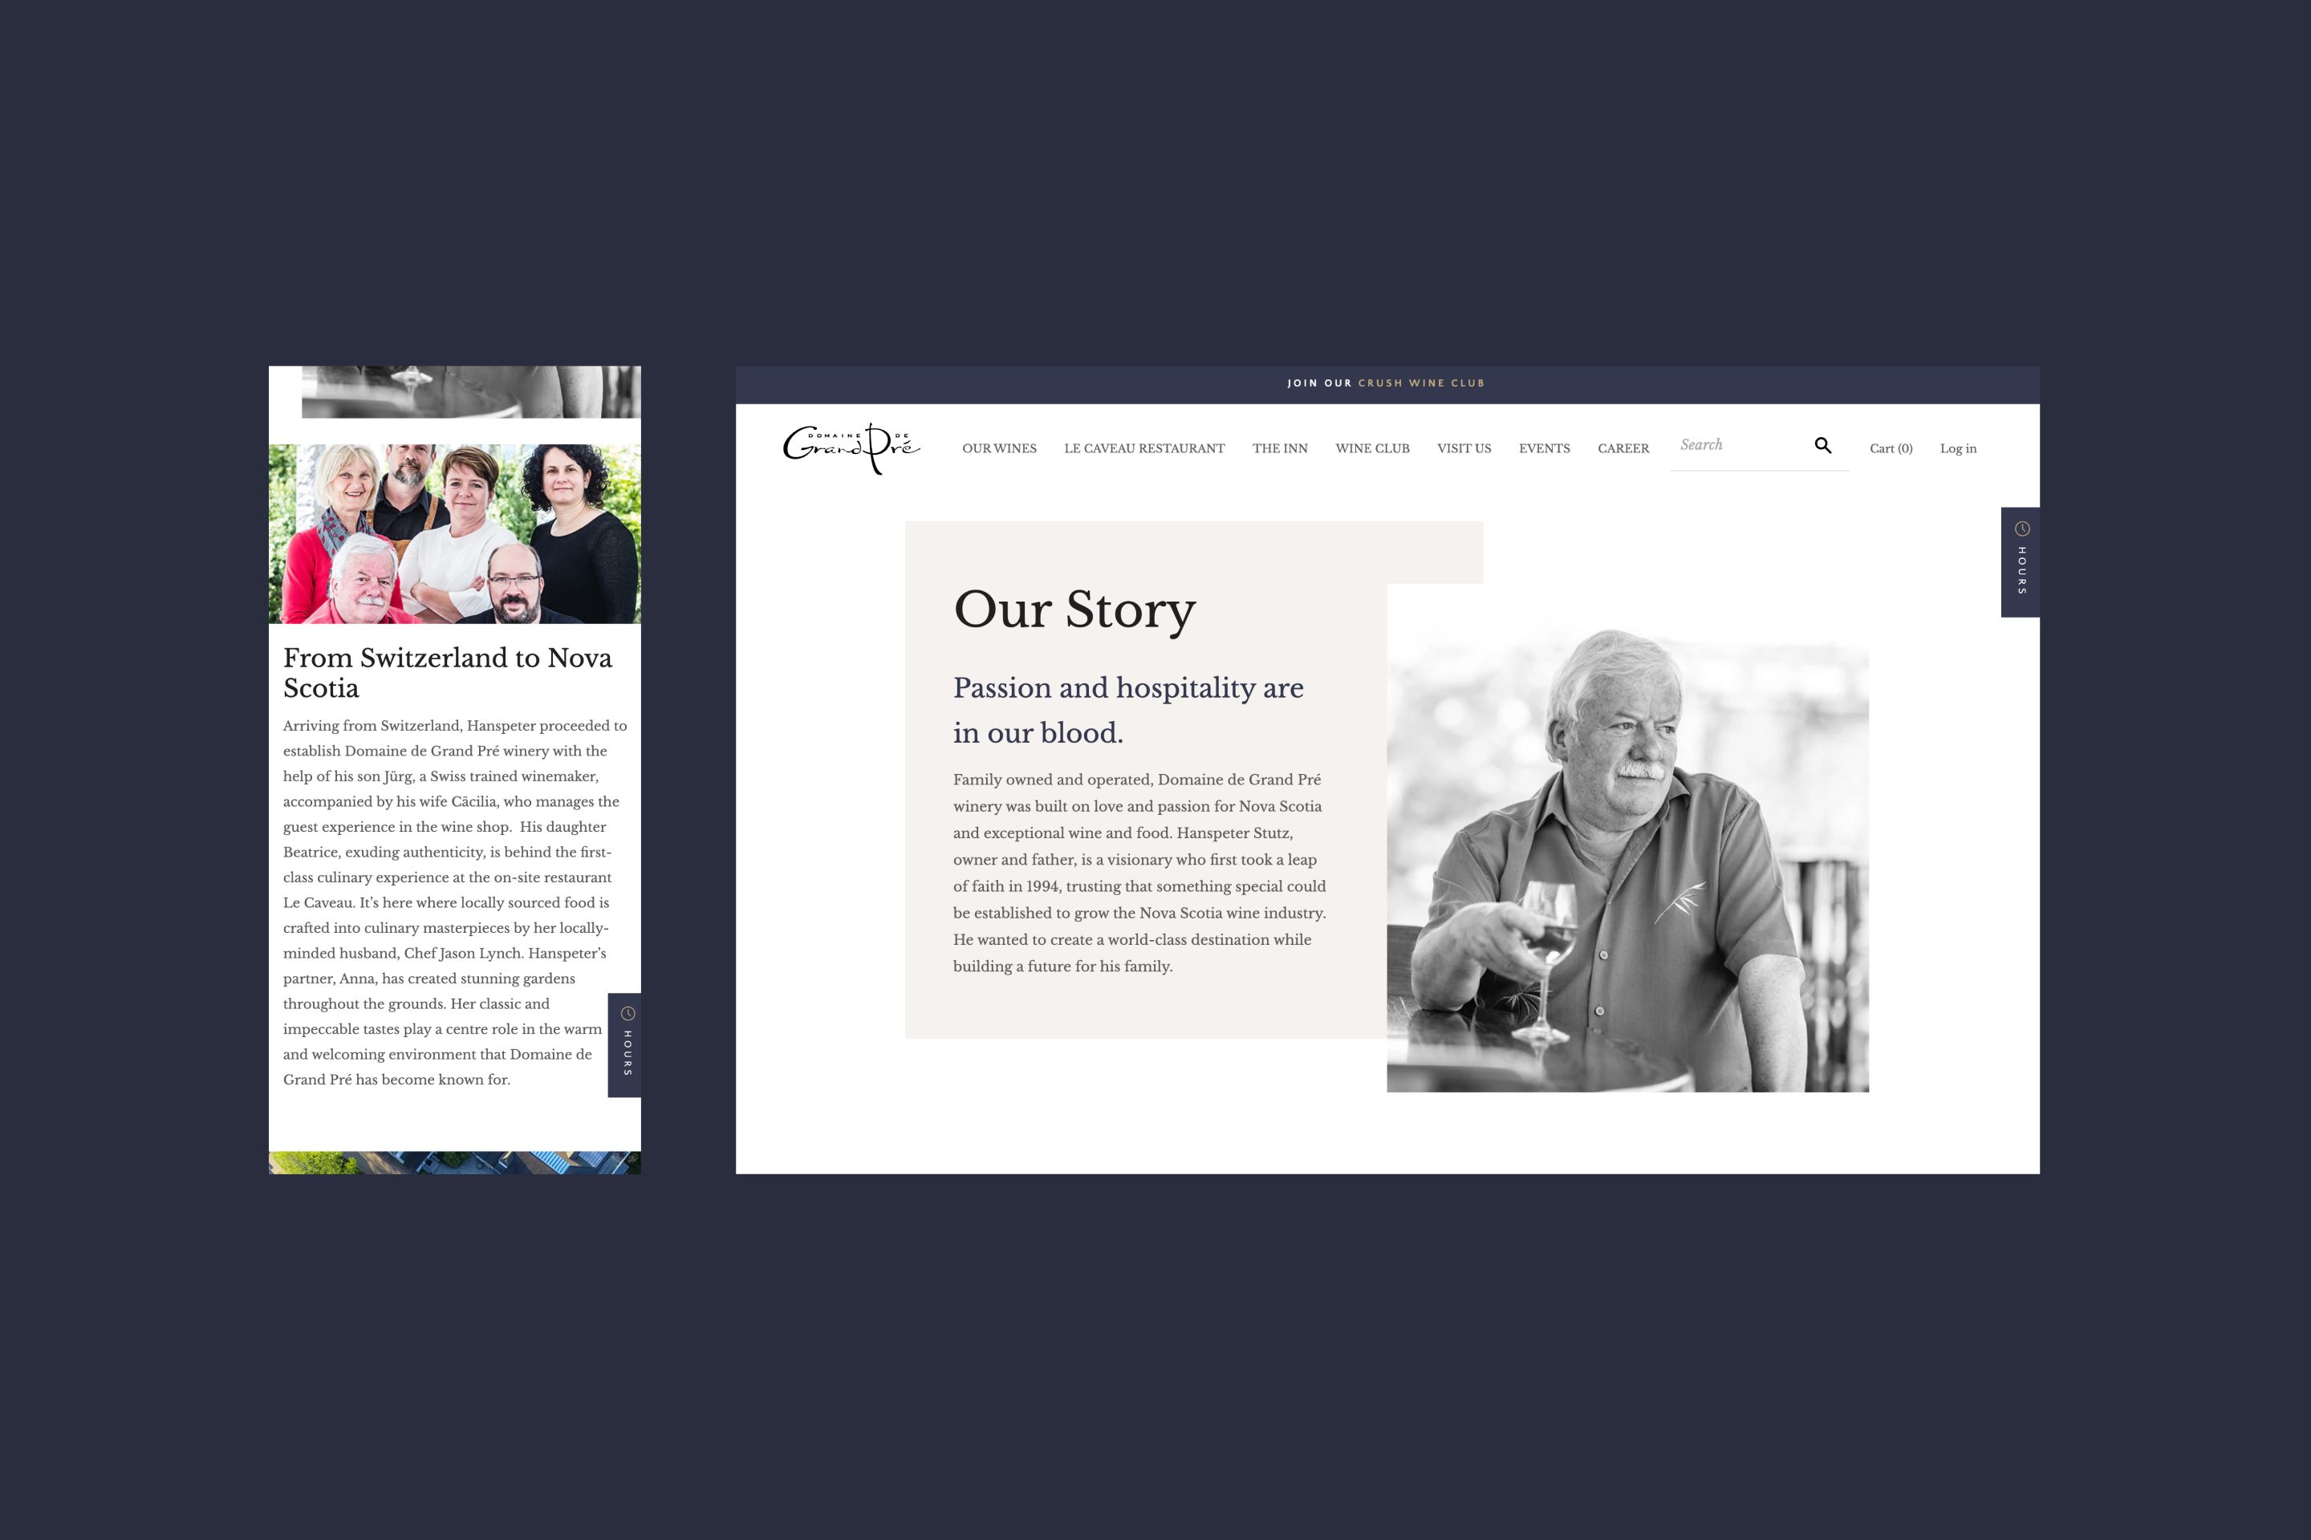The height and width of the screenshot is (1540, 2311).
Task: Open The Inn menu item
Action: click(1281, 449)
